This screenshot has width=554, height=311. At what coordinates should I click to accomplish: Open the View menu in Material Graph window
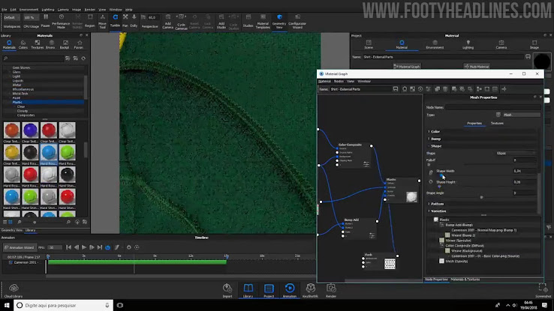point(351,82)
